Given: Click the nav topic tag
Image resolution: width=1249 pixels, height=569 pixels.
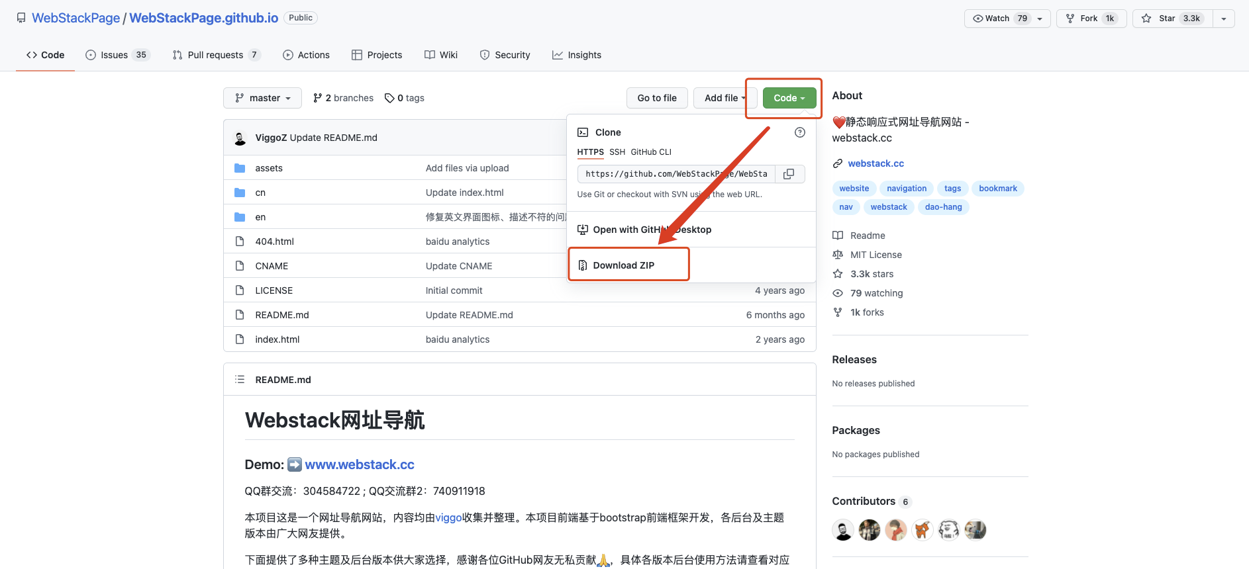Looking at the screenshot, I should tap(846, 207).
